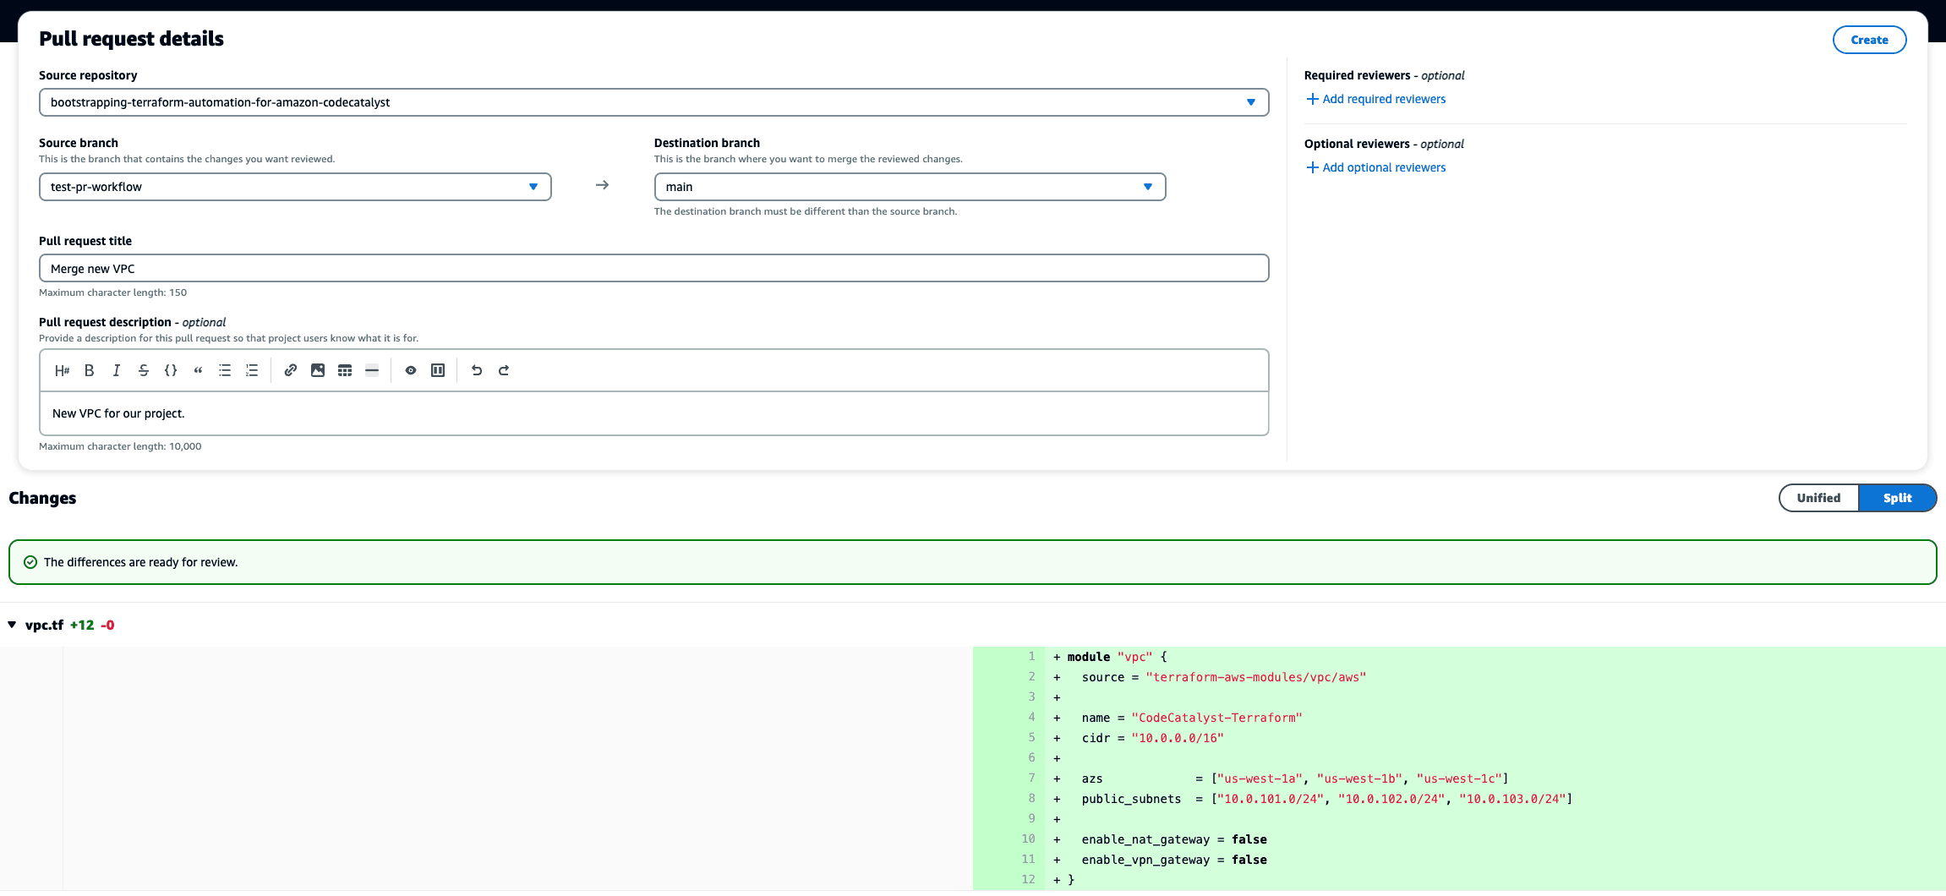The height and width of the screenshot is (896, 1946).
Task: Click the vpc.tf file name
Action: coord(44,625)
